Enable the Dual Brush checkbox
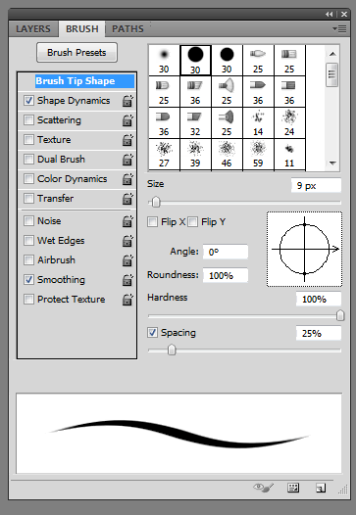The height and width of the screenshot is (515, 356). 29,160
